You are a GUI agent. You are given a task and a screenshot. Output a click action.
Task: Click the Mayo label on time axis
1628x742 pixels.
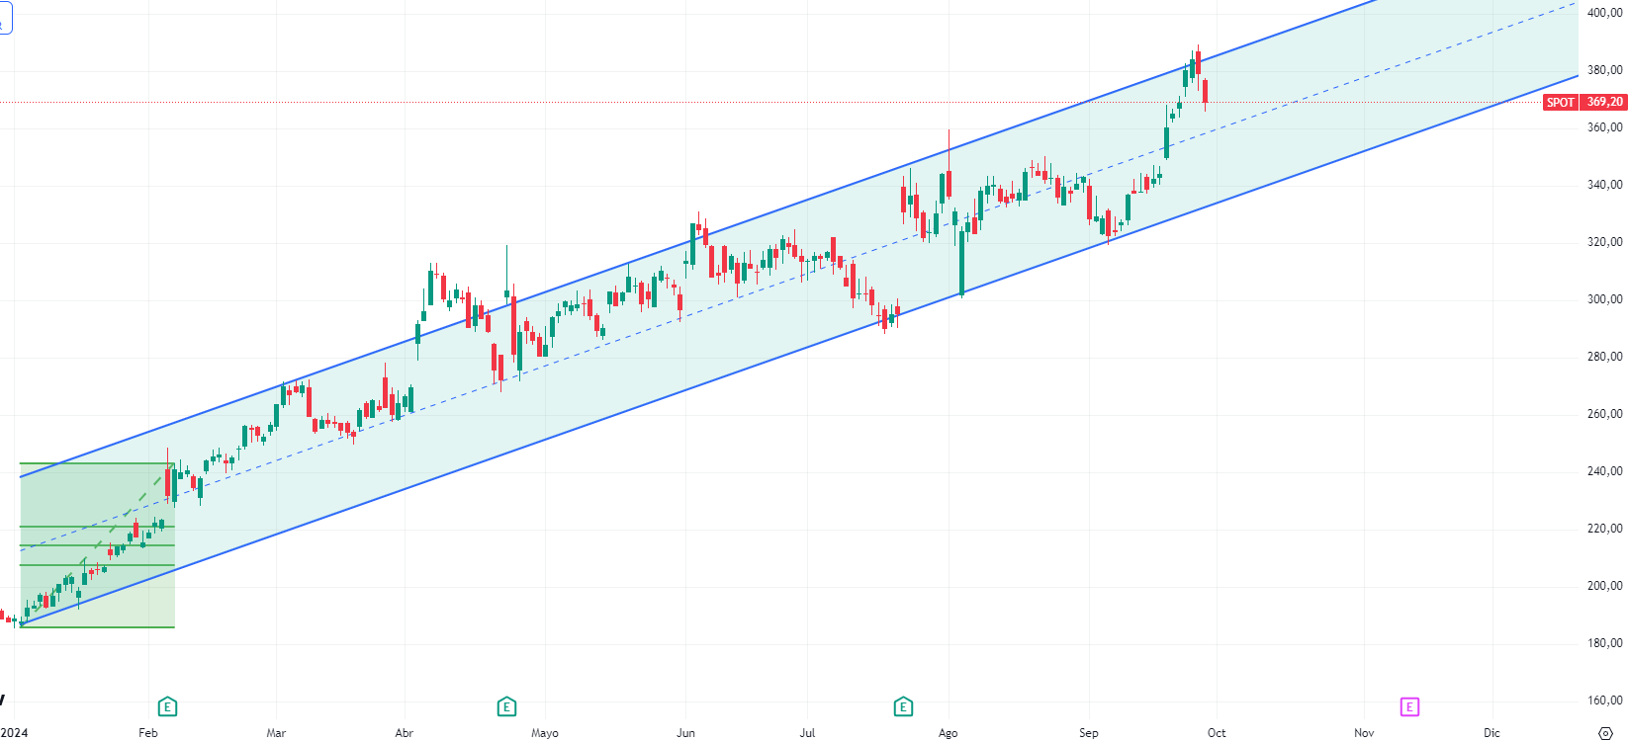click(x=545, y=733)
